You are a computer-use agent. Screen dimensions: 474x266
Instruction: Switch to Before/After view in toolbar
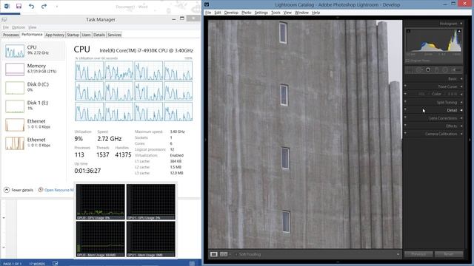(x=224, y=254)
